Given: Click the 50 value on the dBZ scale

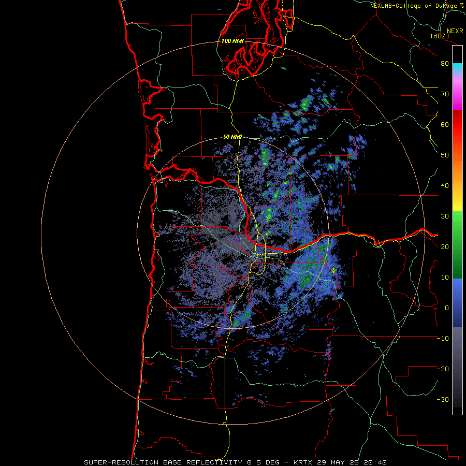Looking at the screenshot, I should click(445, 155).
